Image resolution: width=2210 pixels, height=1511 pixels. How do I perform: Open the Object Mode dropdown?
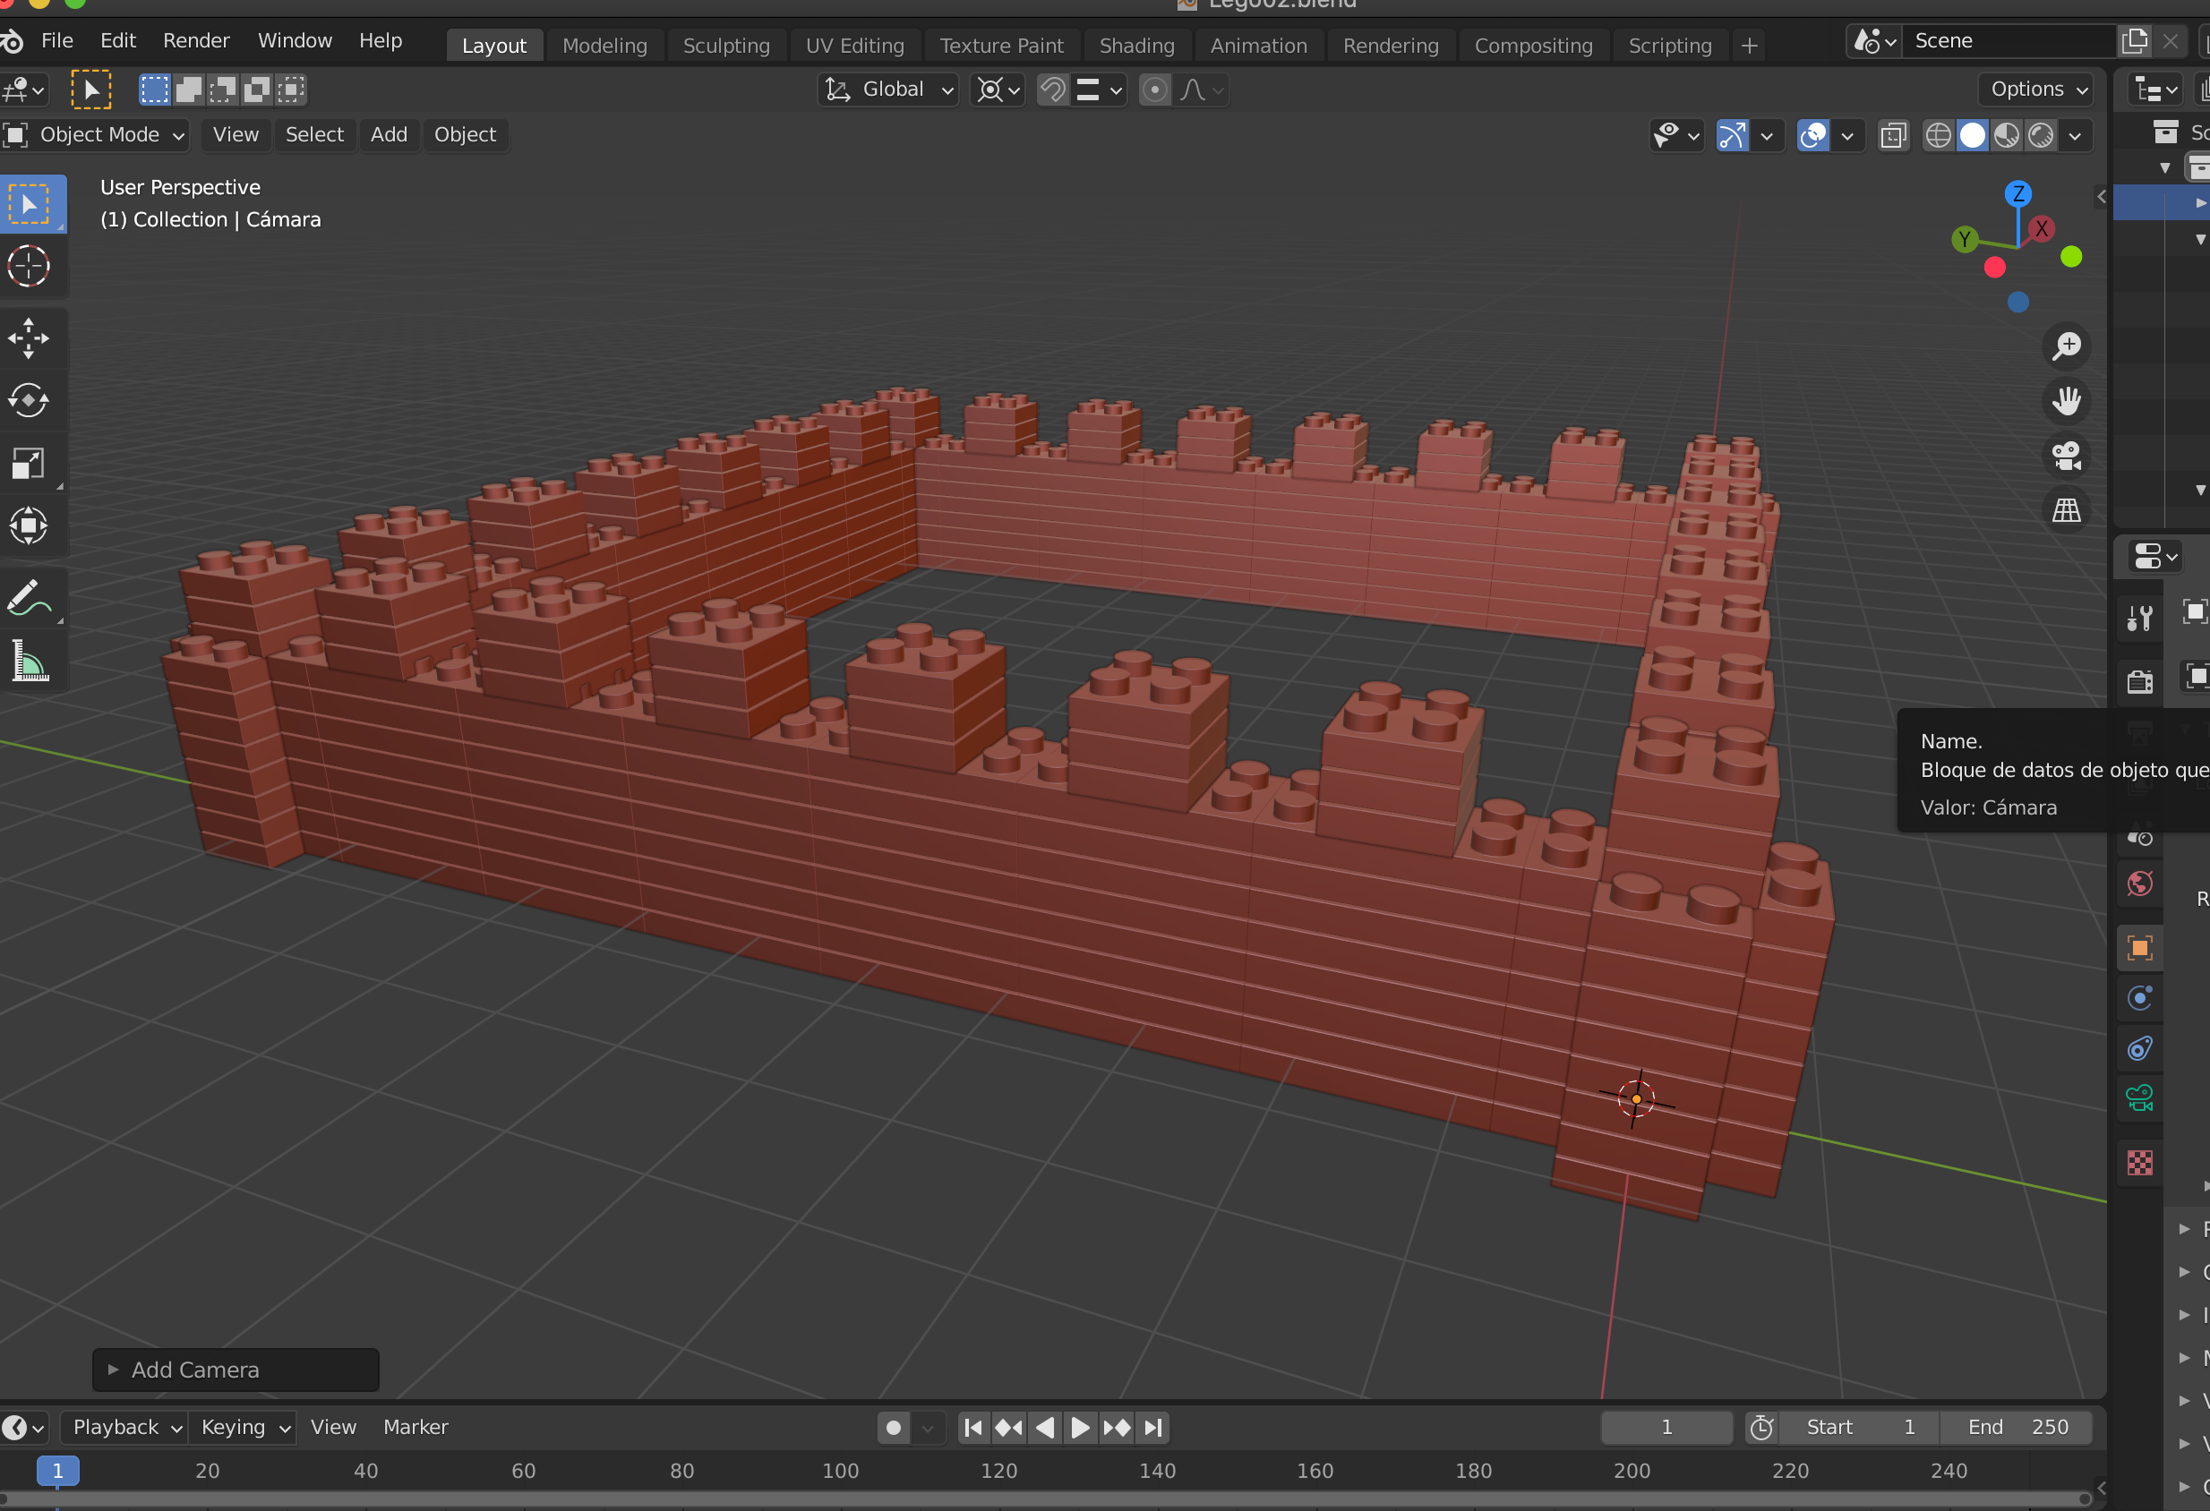(x=96, y=135)
